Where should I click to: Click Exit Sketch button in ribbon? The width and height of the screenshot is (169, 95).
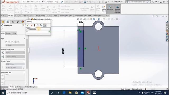click(x=3, y=8)
